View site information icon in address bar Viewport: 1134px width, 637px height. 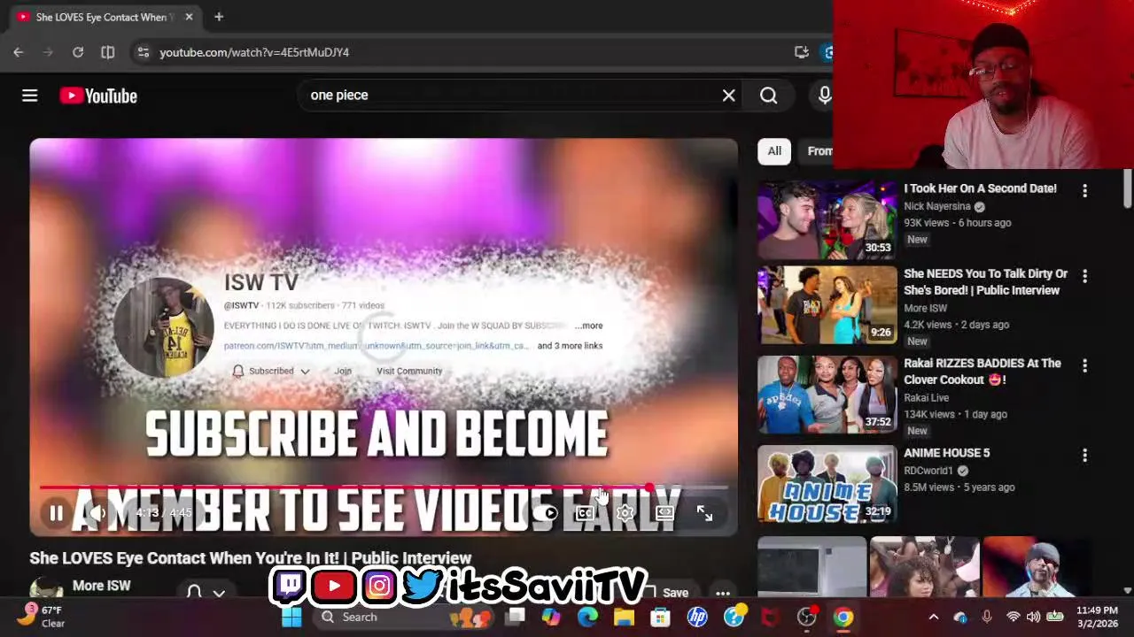click(x=143, y=52)
